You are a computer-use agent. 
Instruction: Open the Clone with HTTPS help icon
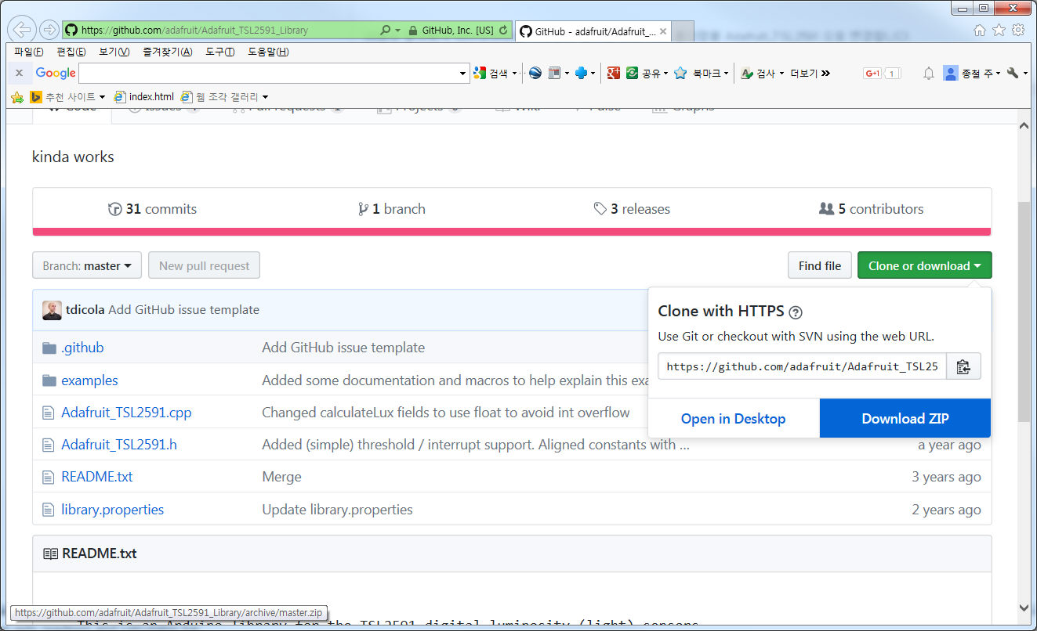click(796, 312)
